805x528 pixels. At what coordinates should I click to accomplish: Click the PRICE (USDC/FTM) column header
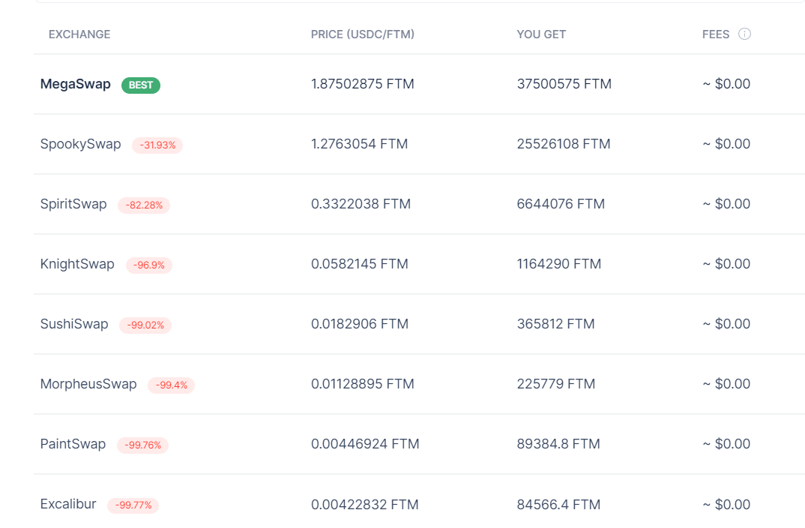[363, 34]
